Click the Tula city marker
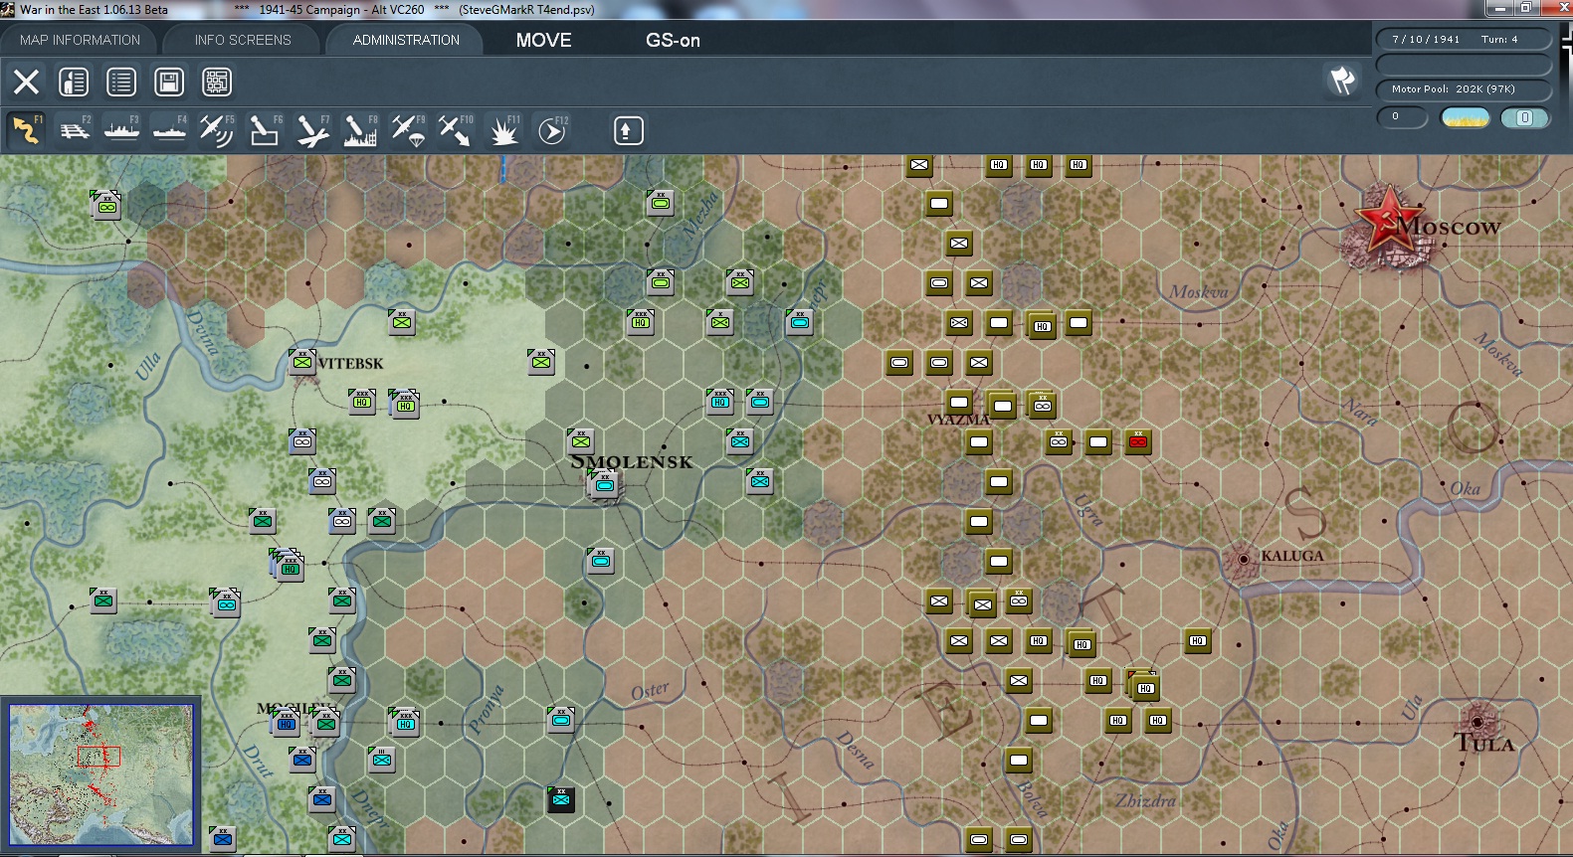The width and height of the screenshot is (1573, 857). (x=1477, y=721)
